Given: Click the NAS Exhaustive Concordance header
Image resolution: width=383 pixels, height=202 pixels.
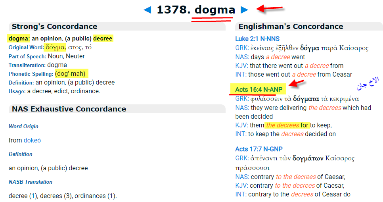Looking at the screenshot, I should point(69,109).
